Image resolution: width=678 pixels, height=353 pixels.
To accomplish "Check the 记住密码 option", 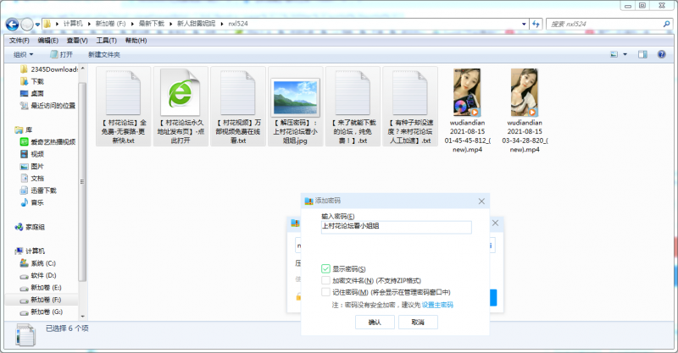I will [325, 292].
